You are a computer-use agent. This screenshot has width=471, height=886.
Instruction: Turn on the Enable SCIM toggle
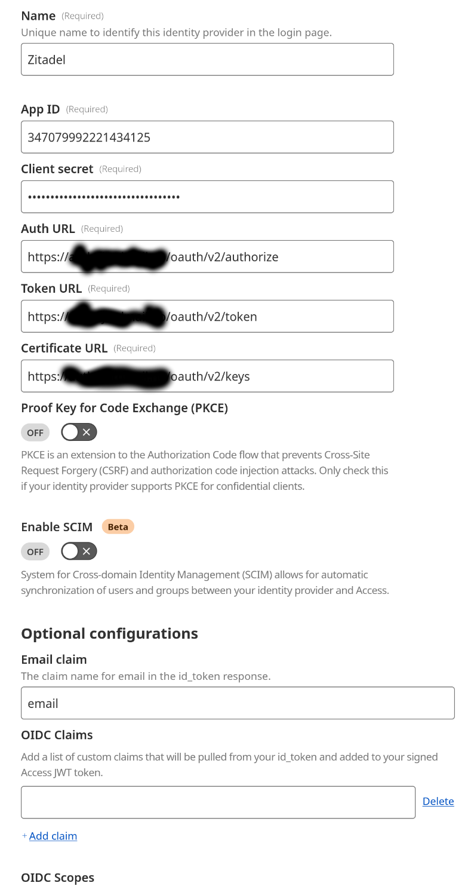pos(78,551)
